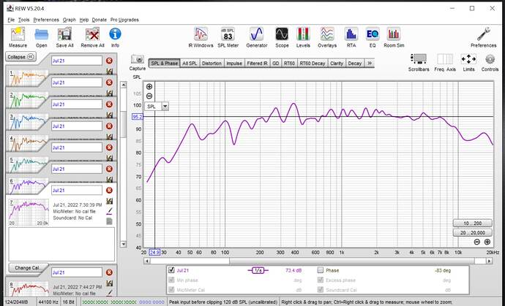This screenshot has height=306, width=505.
Task: Uncheck the Jul 21 trace checkbox
Action: (172, 270)
